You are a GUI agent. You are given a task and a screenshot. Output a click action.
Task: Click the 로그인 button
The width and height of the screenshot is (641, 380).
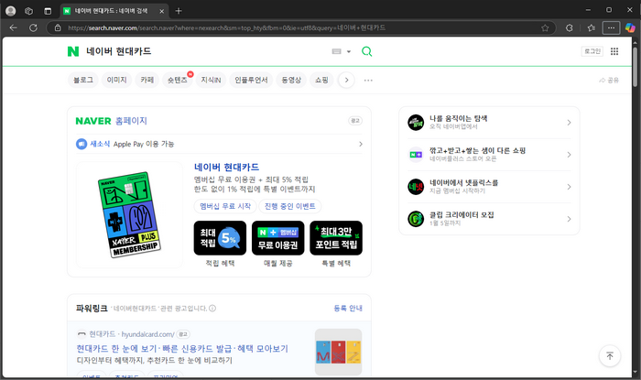592,51
